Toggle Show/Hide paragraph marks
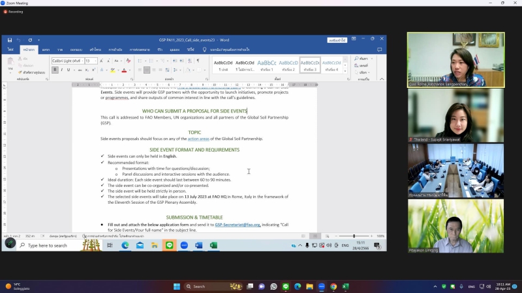Screen dimensions: 522x293 pyautogui.click(x=198, y=61)
